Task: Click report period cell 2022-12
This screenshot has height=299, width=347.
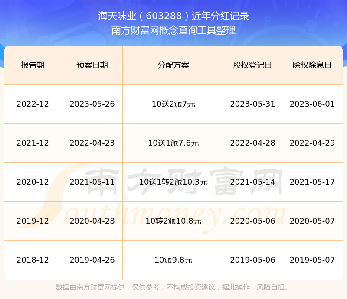Action: (x=33, y=104)
